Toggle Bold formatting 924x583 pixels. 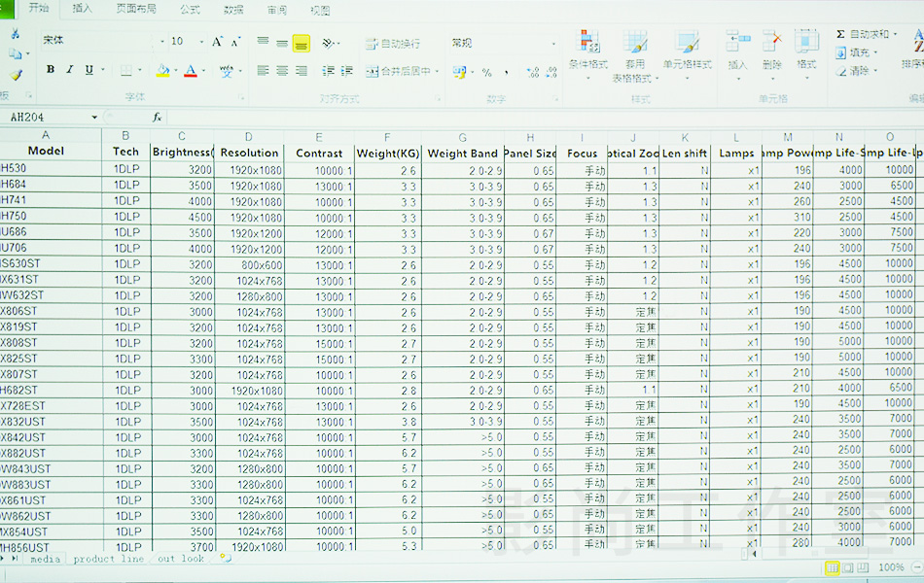click(x=51, y=70)
